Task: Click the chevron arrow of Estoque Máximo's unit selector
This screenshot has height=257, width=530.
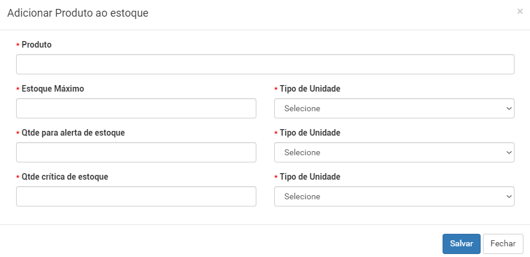Action: tap(509, 108)
